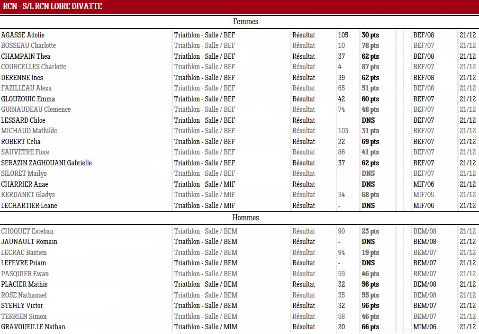This screenshot has width=479, height=334.
Task: Open Résultat for PASQUIER Ewan
Action: [304, 273]
